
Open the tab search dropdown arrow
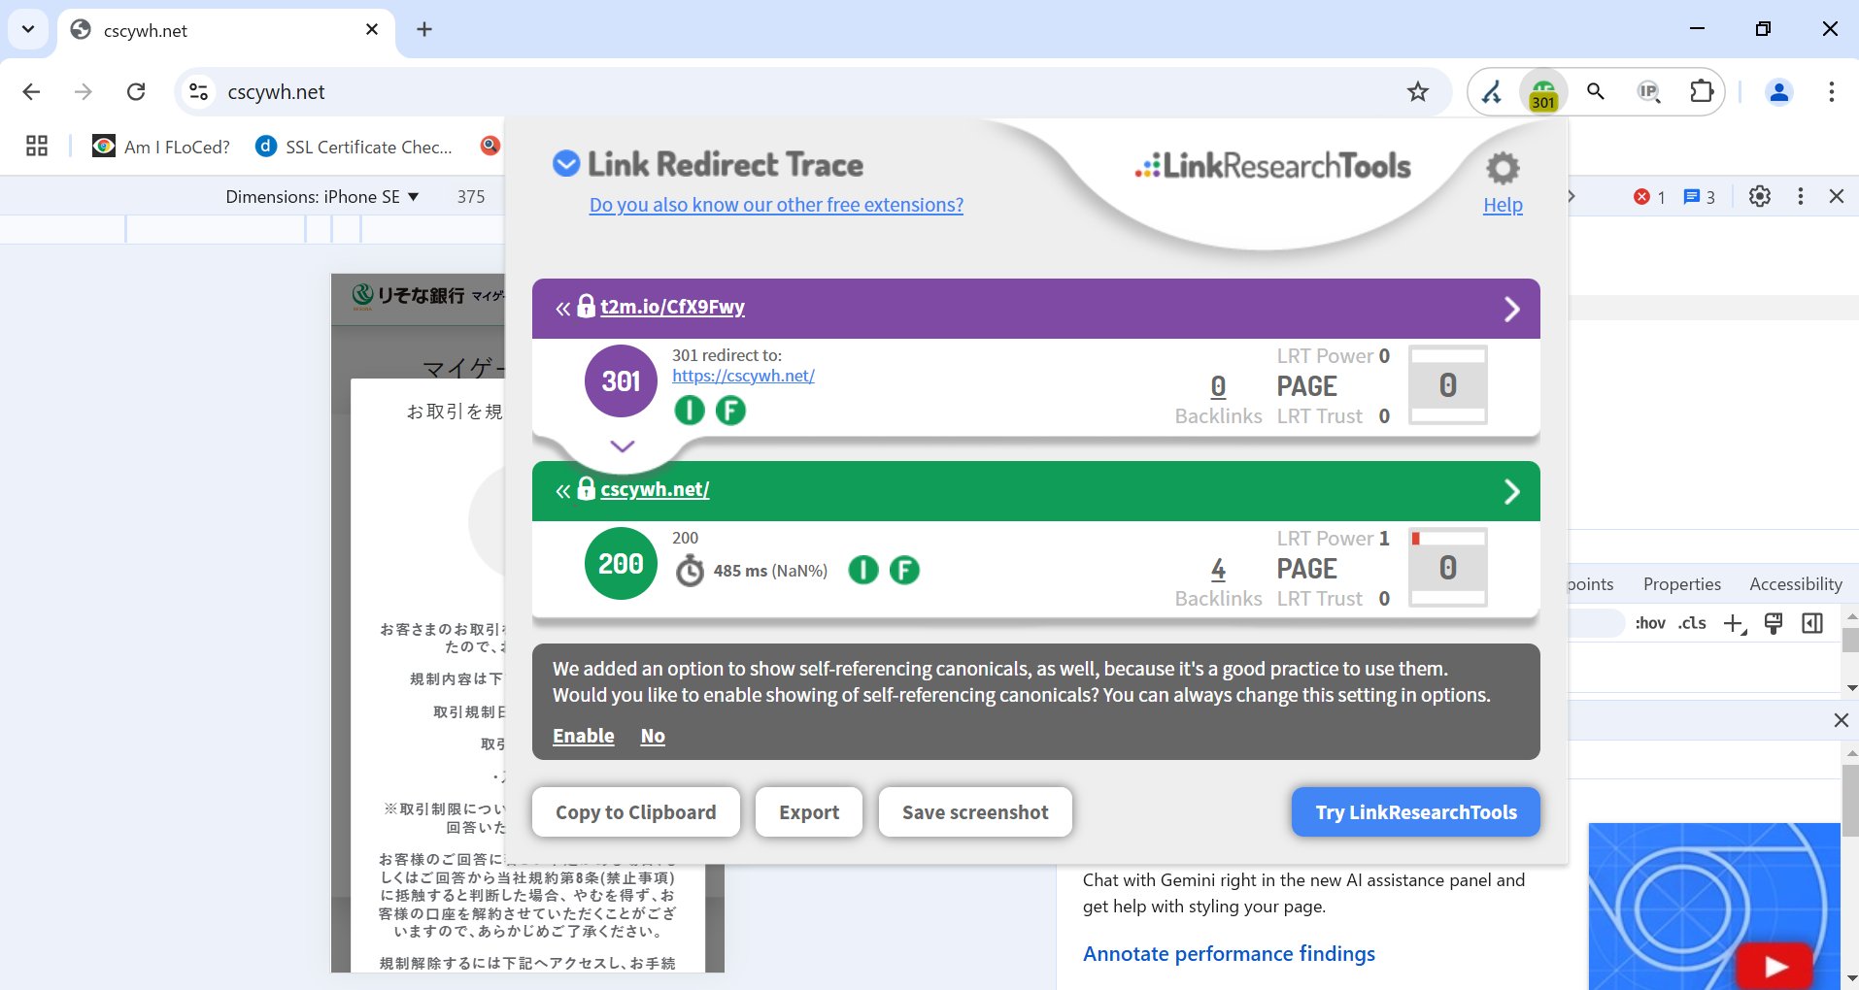coord(28,29)
